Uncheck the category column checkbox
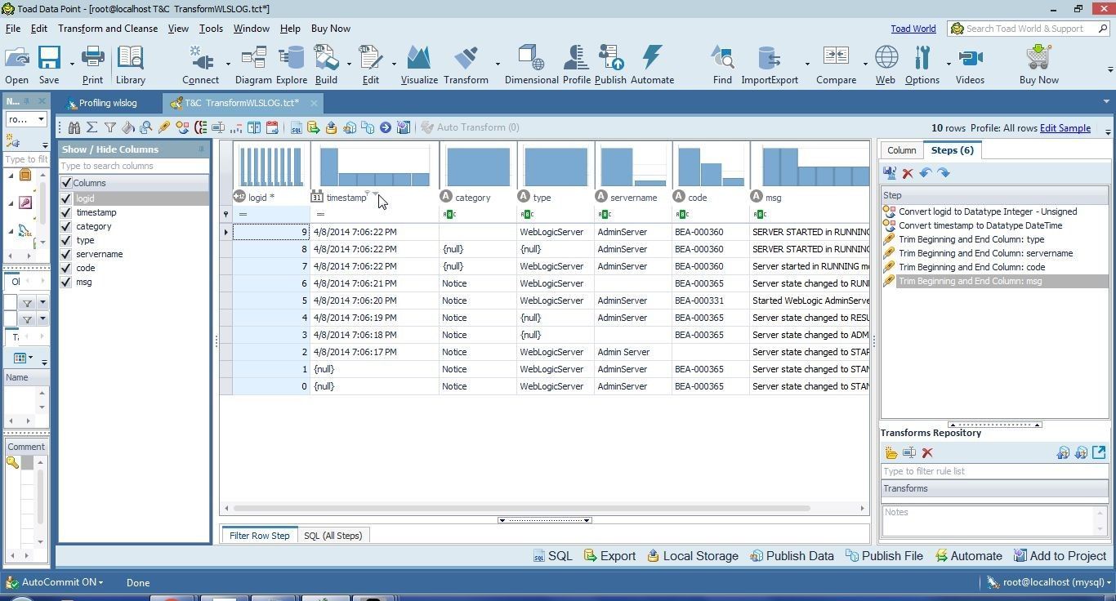Screen dimensions: 1116x601 click(x=66, y=226)
